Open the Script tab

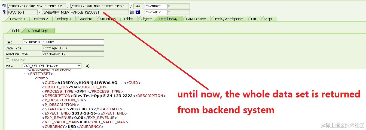pos(268,19)
